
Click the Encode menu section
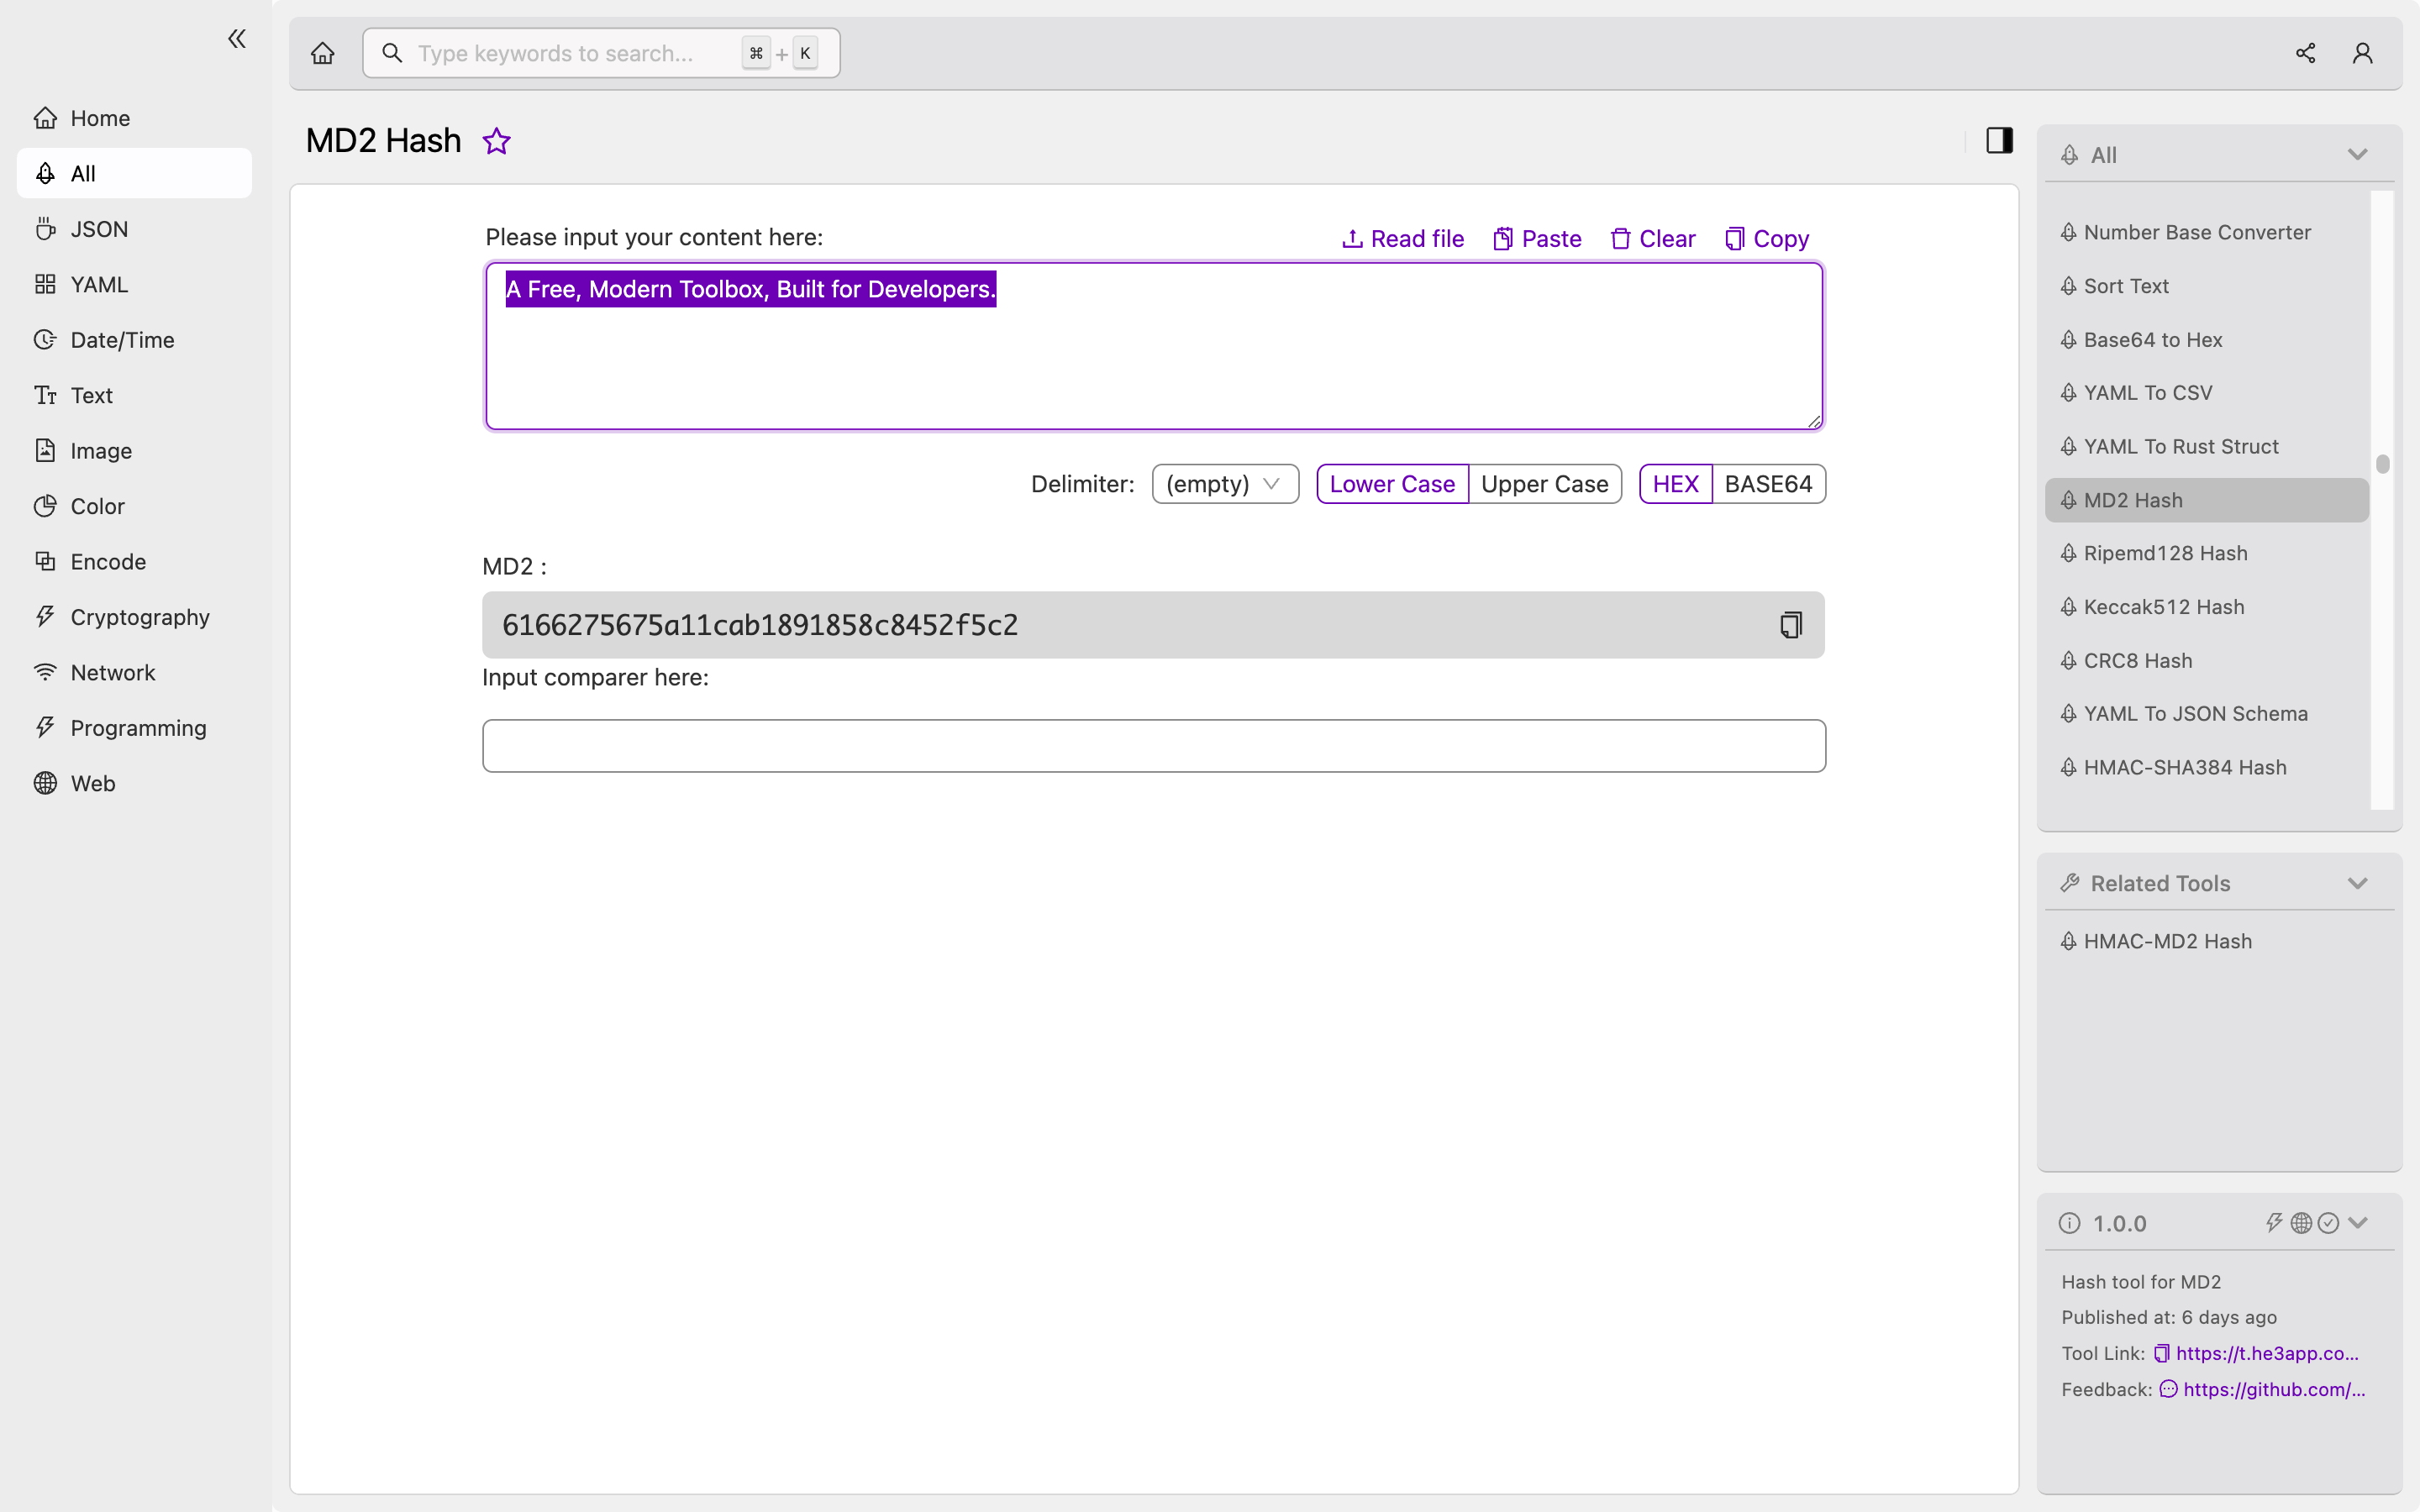pos(108,561)
